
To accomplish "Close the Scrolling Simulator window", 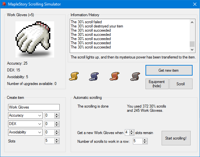I will (195, 4).
